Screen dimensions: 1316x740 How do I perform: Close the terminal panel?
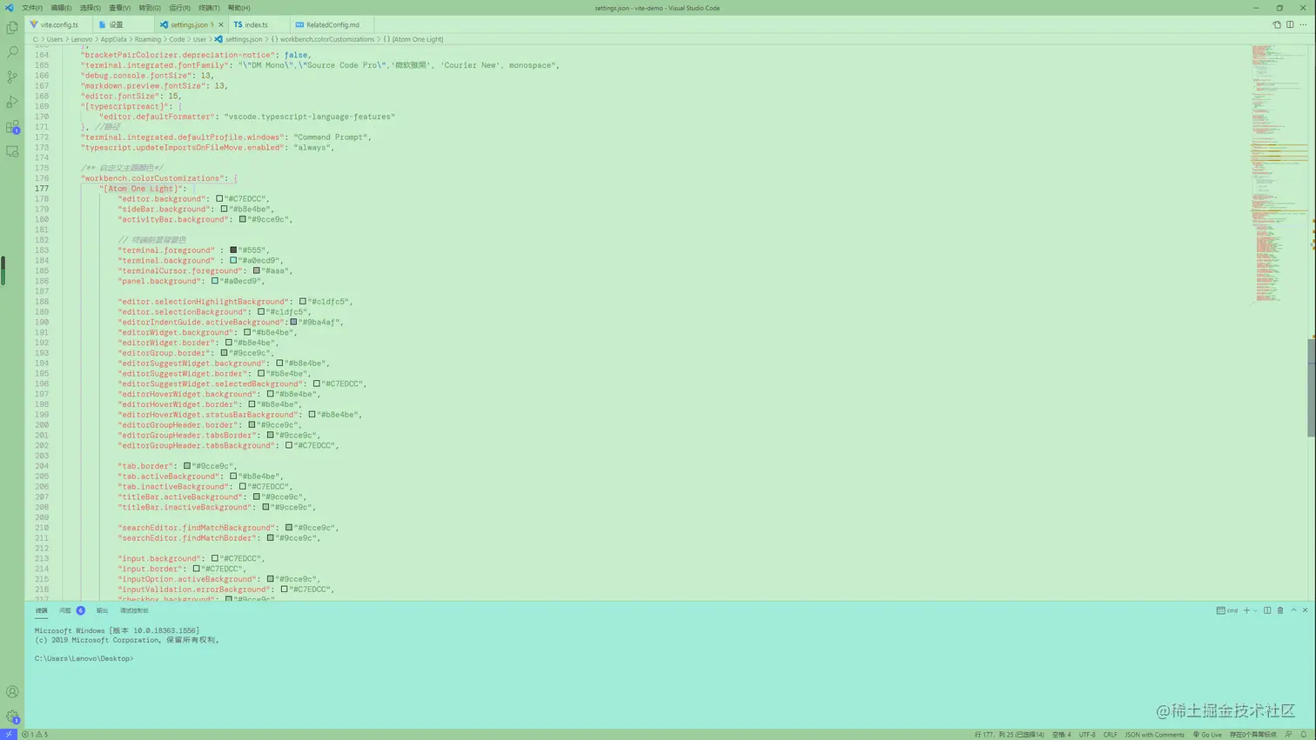1305,610
